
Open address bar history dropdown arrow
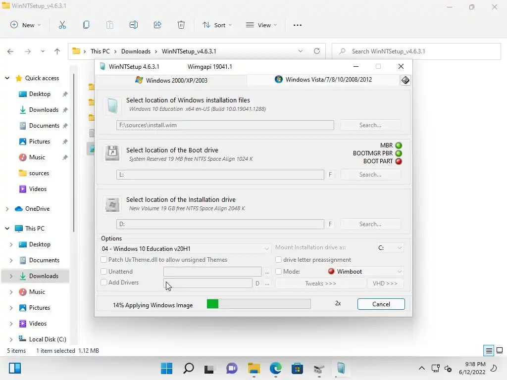point(301,51)
